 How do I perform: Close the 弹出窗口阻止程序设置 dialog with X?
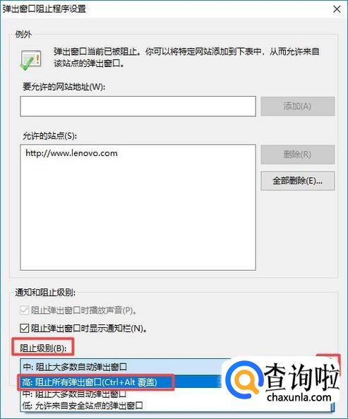(337, 9)
